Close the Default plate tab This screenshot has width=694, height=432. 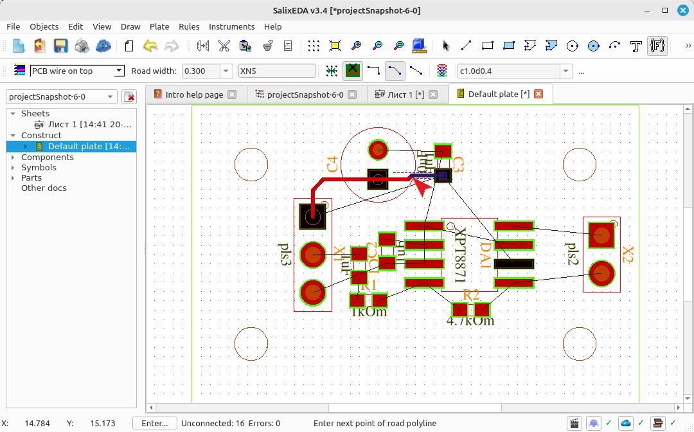538,94
